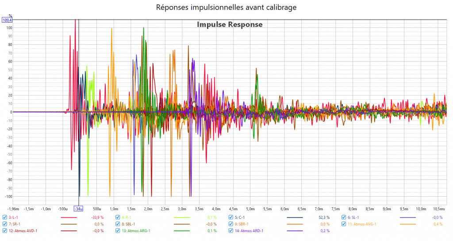Hide the 4: R-1 trace via checkbox
453x241 pixels.
coord(118,218)
